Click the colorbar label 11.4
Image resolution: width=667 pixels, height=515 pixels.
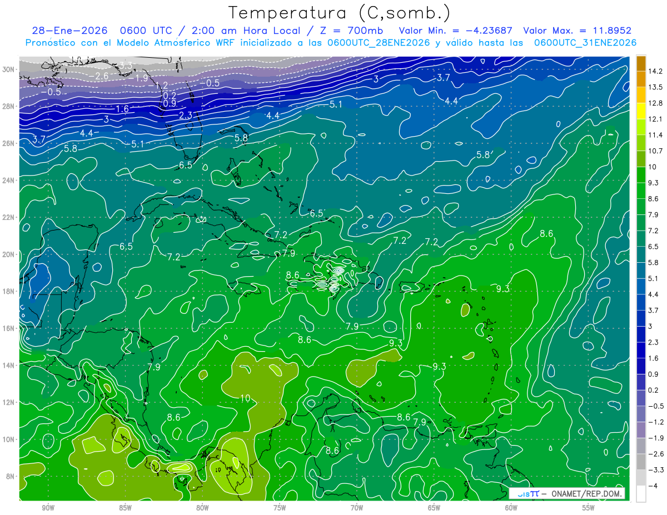coord(656,134)
